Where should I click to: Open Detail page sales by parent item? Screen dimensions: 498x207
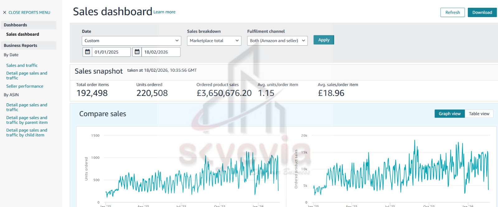coord(27,120)
